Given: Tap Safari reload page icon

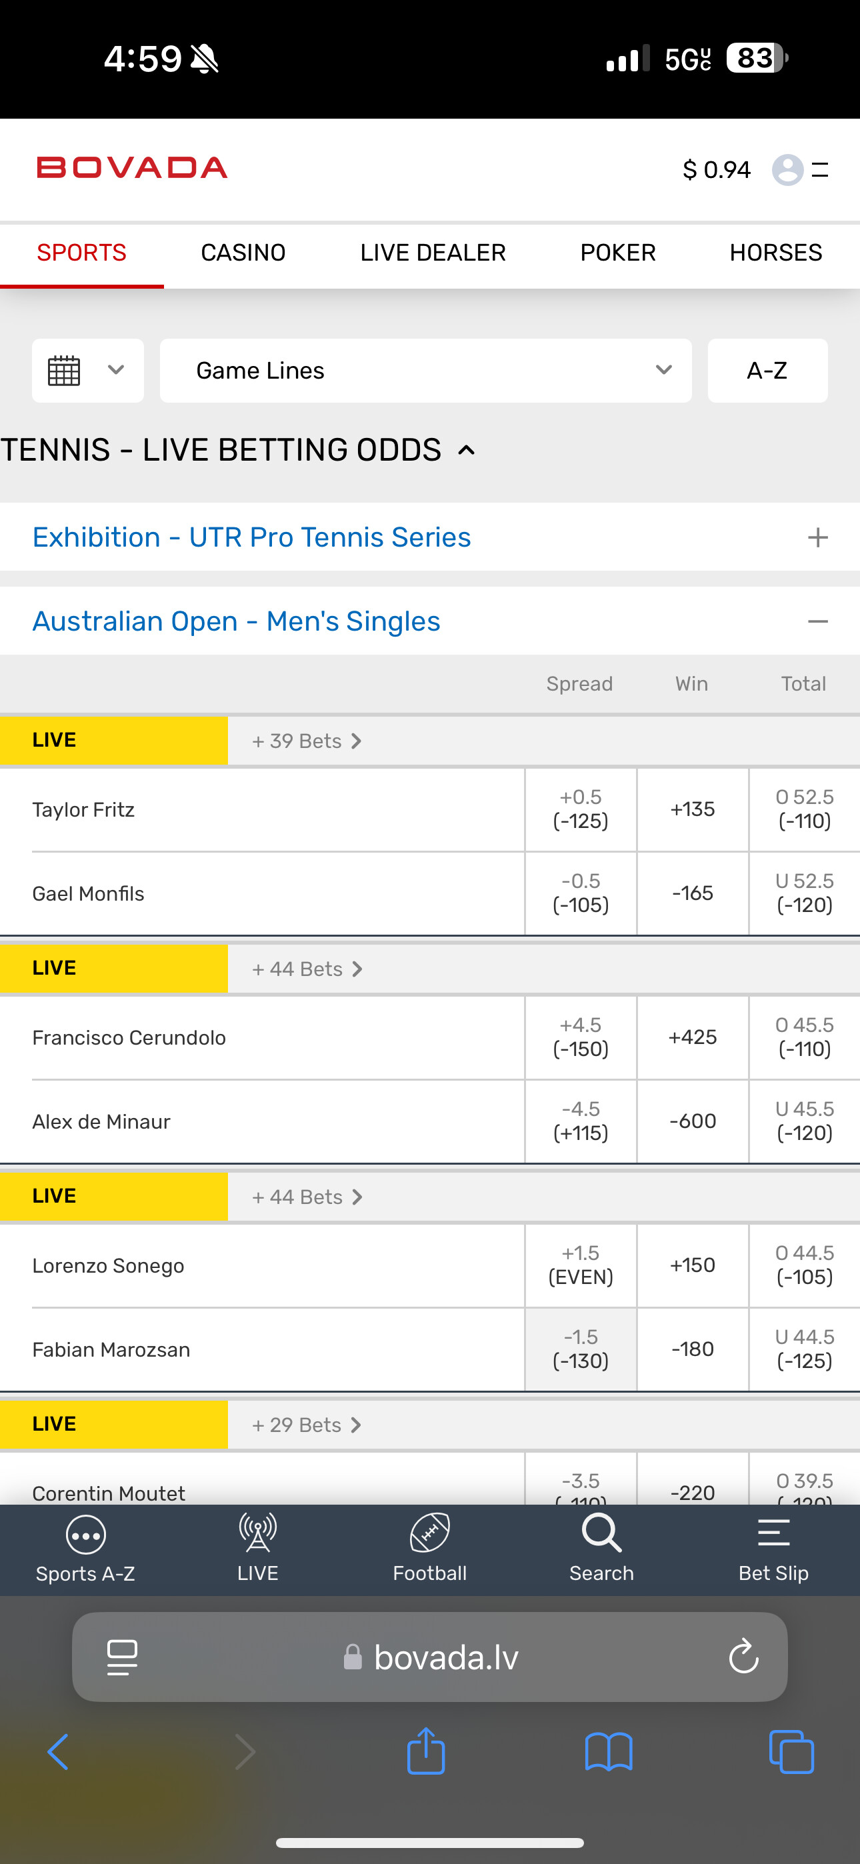Looking at the screenshot, I should 743,1657.
